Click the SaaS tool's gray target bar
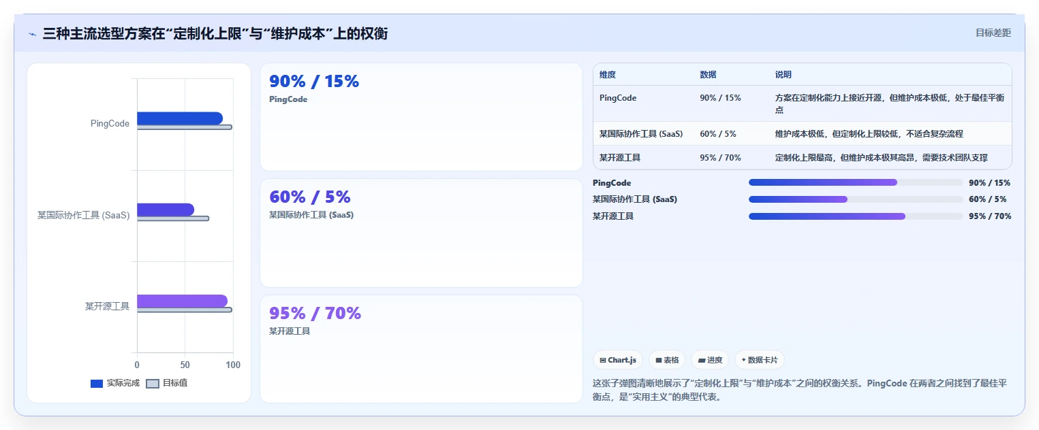Screen dimensions: 1039x430 (x=173, y=218)
